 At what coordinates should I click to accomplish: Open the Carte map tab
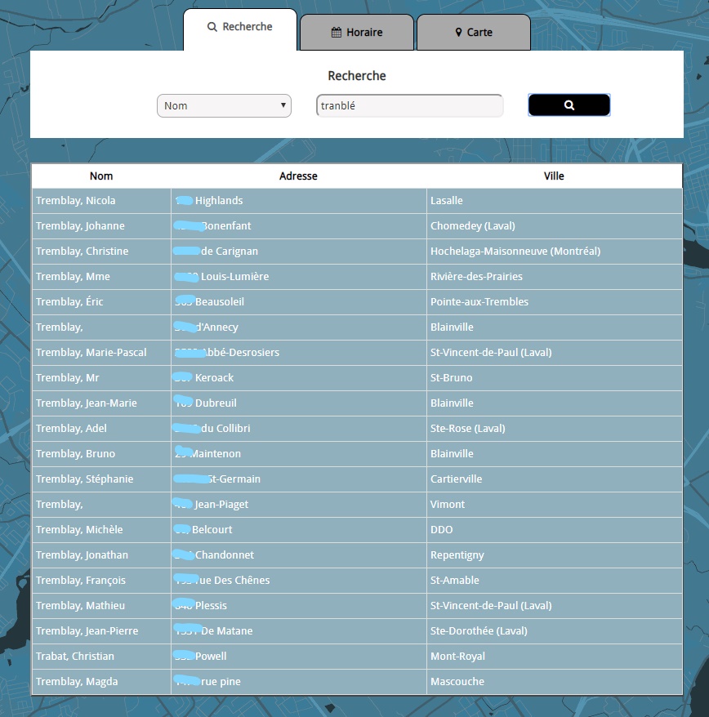(474, 33)
